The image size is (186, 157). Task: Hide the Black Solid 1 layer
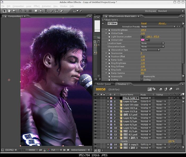click(x=95, y=98)
